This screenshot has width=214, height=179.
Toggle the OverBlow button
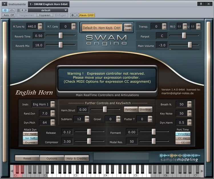[145, 110]
